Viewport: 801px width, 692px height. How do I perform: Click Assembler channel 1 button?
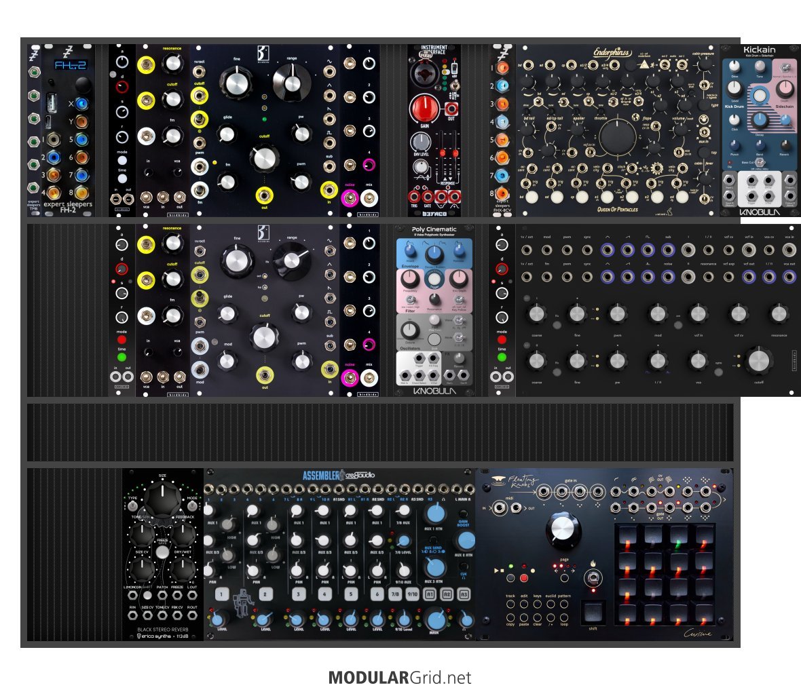pos(221,594)
